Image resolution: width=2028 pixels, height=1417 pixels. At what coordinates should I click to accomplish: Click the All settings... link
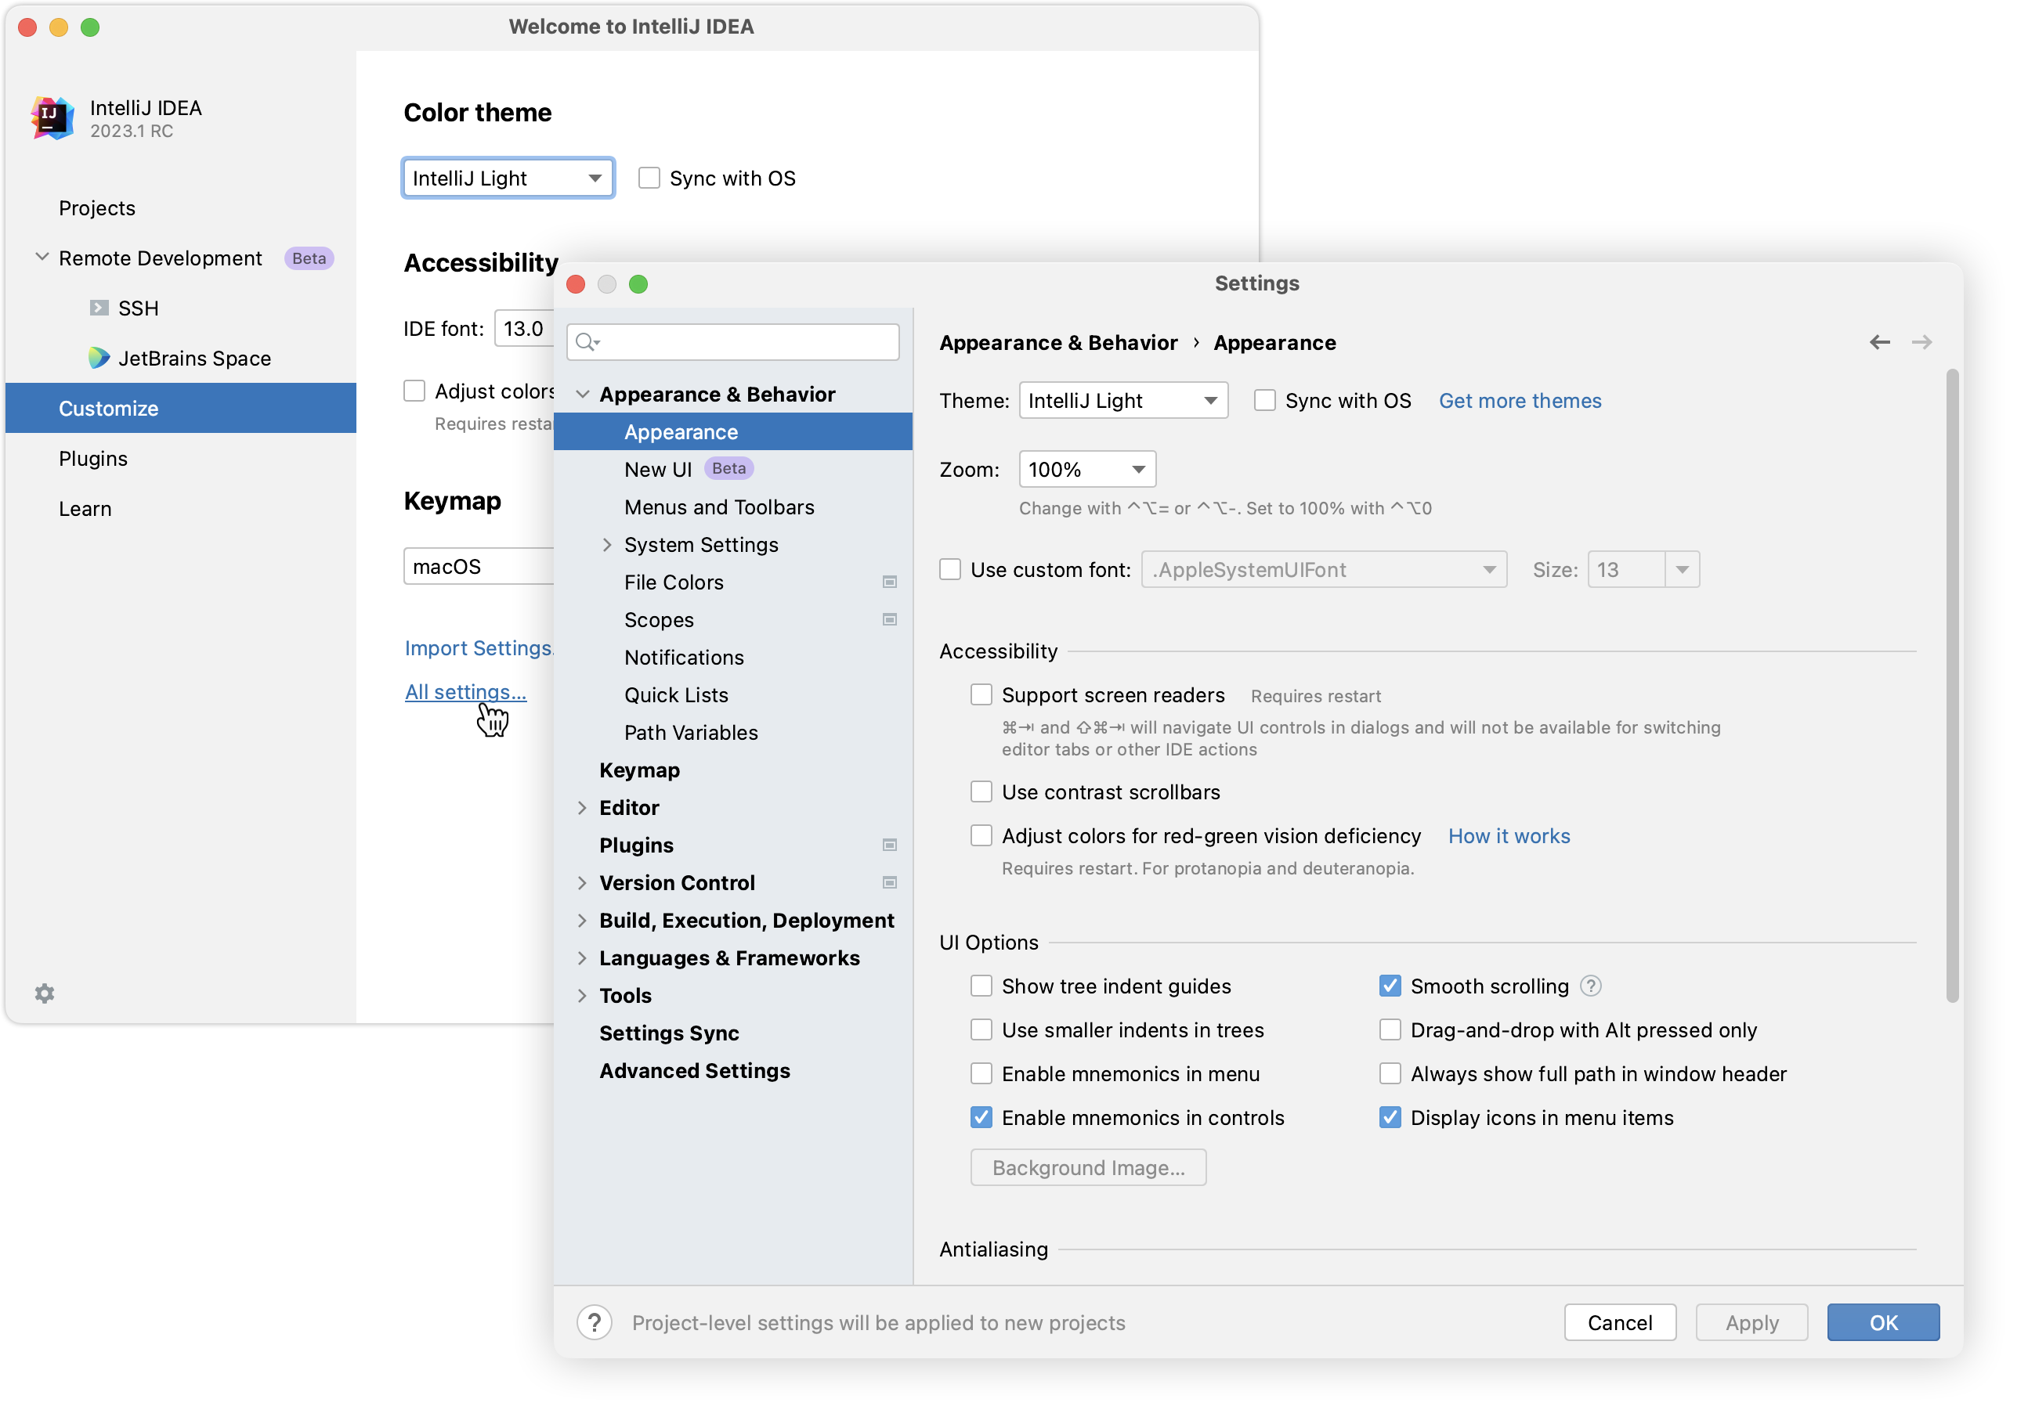(465, 692)
